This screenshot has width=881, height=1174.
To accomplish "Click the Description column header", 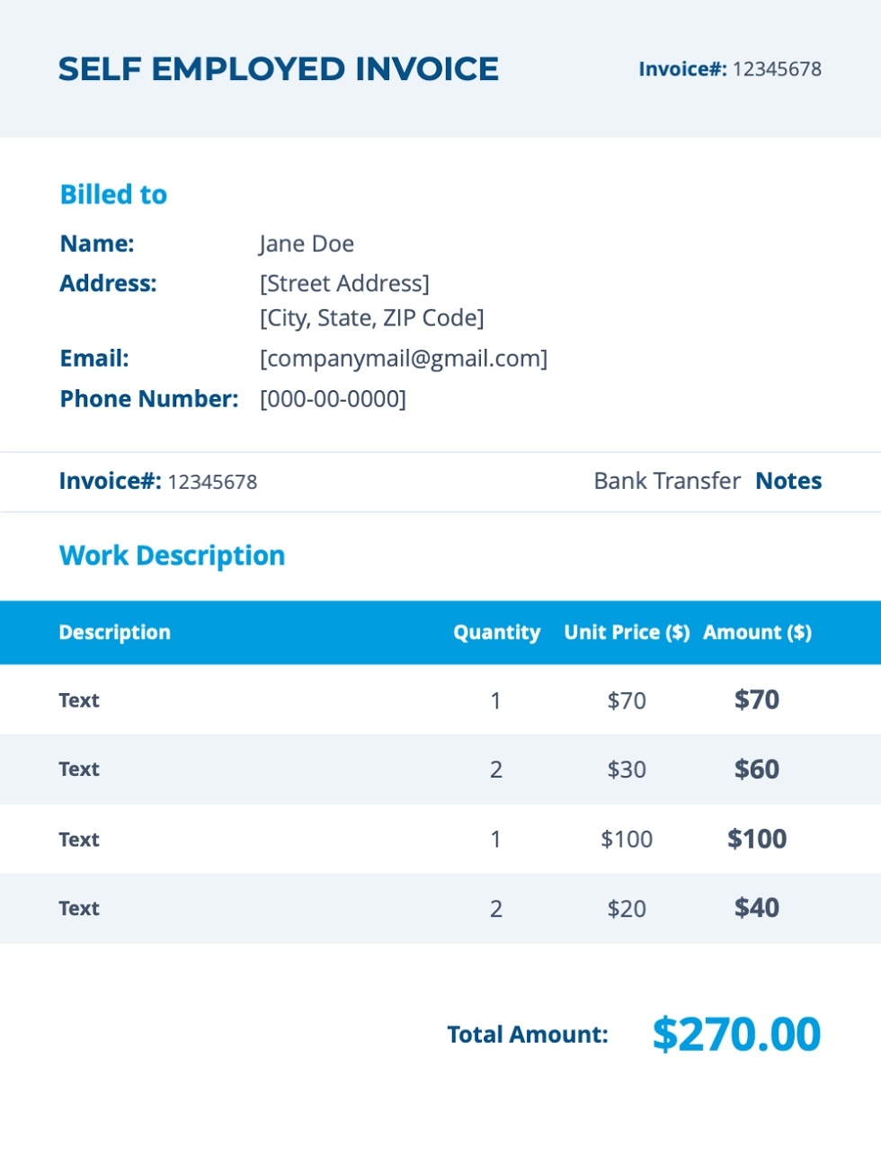I will pyautogui.click(x=114, y=632).
